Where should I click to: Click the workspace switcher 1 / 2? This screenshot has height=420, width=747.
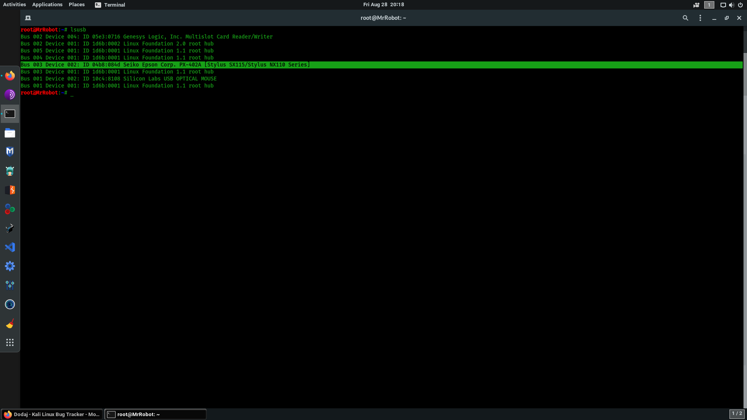coord(736,414)
